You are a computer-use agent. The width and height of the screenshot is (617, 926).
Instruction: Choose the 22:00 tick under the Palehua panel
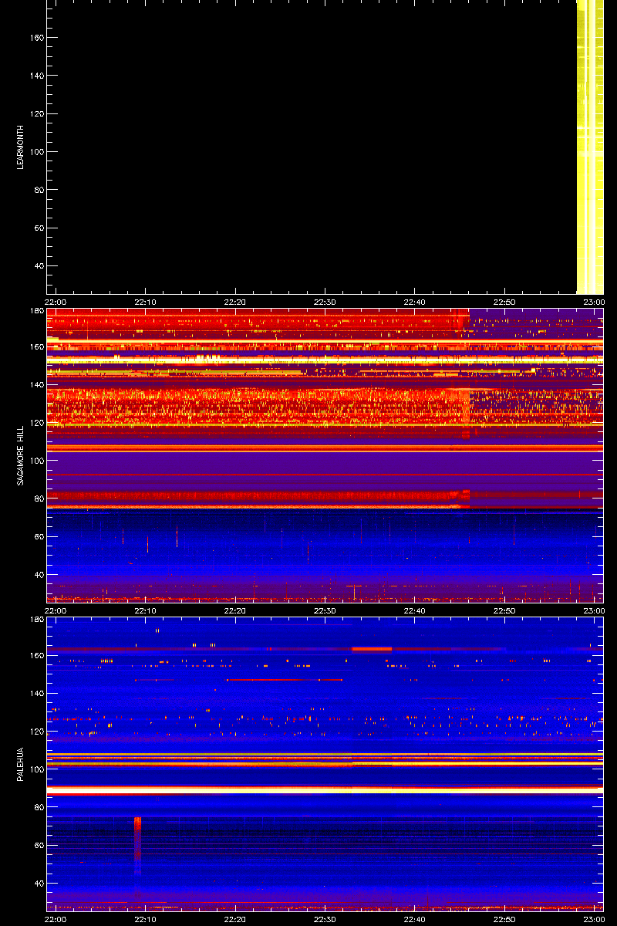(56, 919)
